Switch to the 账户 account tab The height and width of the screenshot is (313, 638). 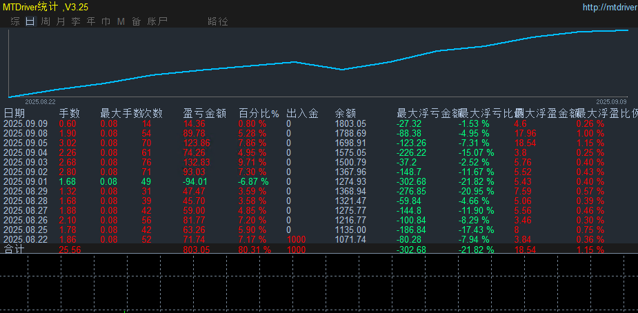[157, 21]
